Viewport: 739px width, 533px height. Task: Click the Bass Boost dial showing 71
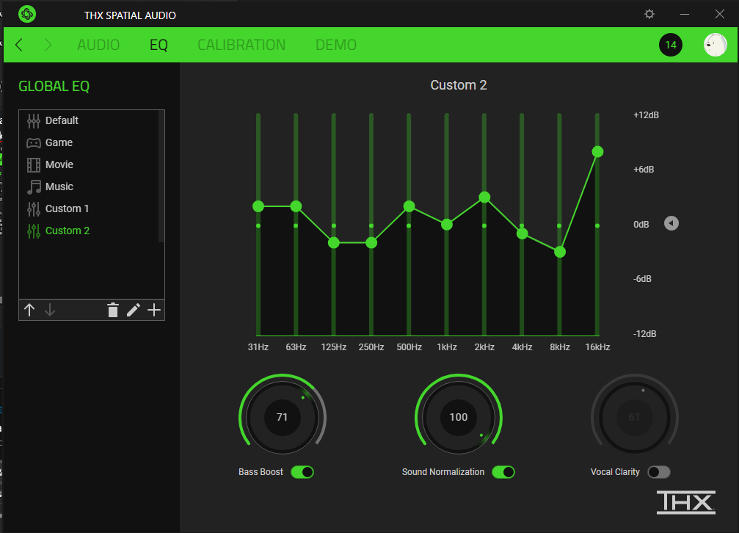tap(283, 417)
